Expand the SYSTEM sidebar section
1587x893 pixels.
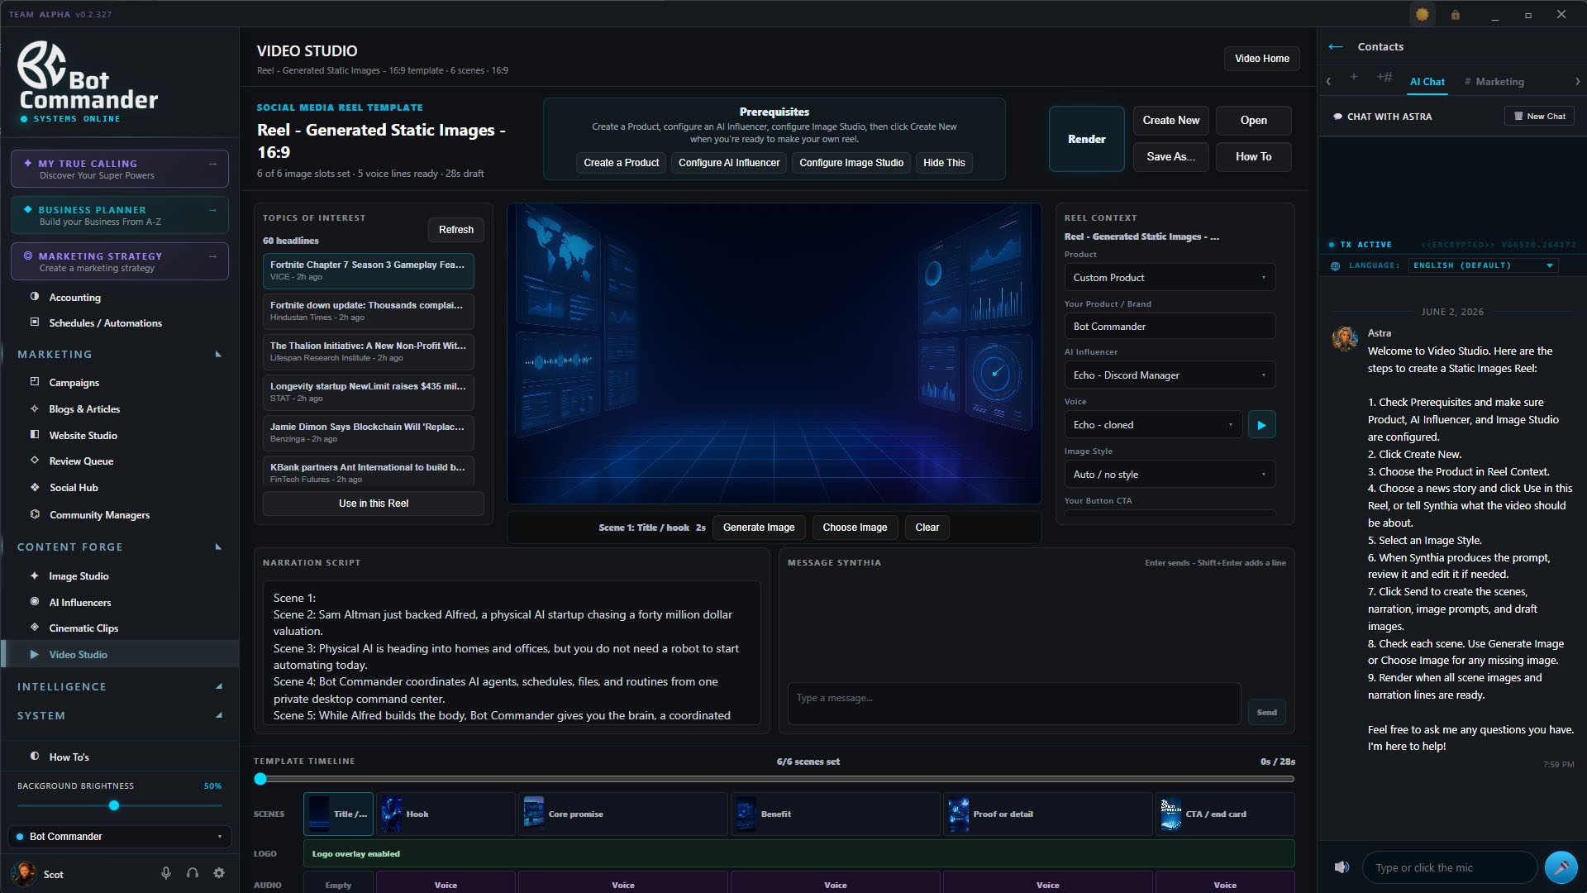coord(218,715)
